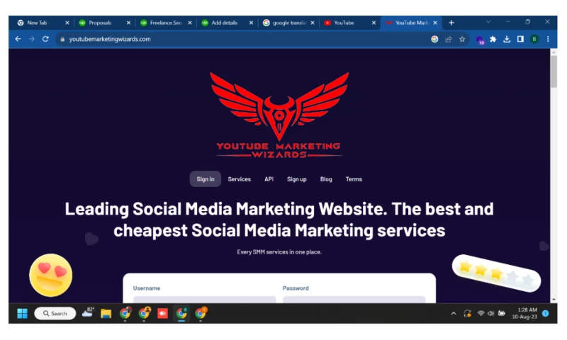Open the Chrome three-dot menu
Image resolution: width=567 pixels, height=340 pixels.
click(548, 39)
